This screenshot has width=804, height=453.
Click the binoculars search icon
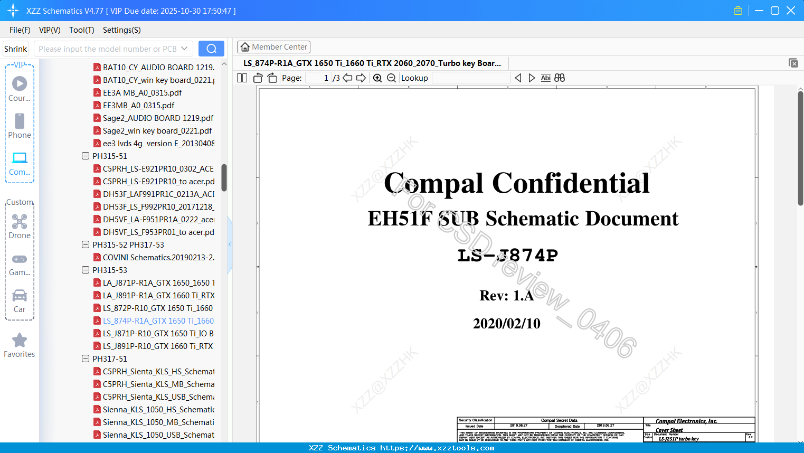coord(560,78)
